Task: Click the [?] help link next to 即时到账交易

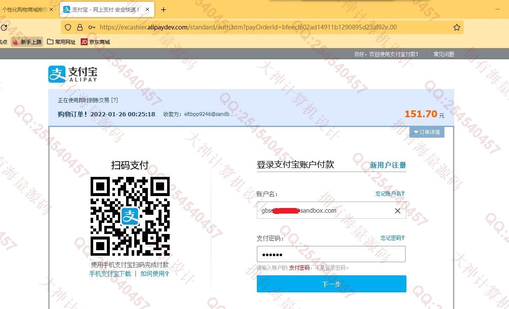Action: point(115,100)
